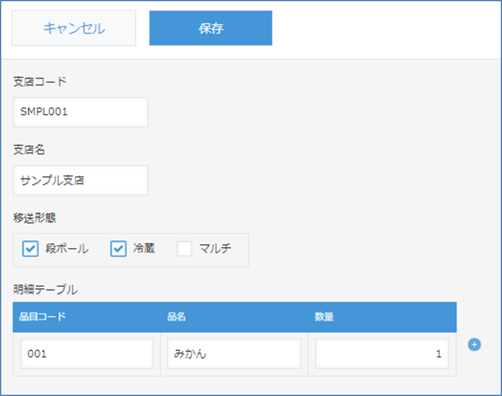The width and height of the screenshot is (502, 396).
Task: Focus the 支店コード input field
Action: 80,112
